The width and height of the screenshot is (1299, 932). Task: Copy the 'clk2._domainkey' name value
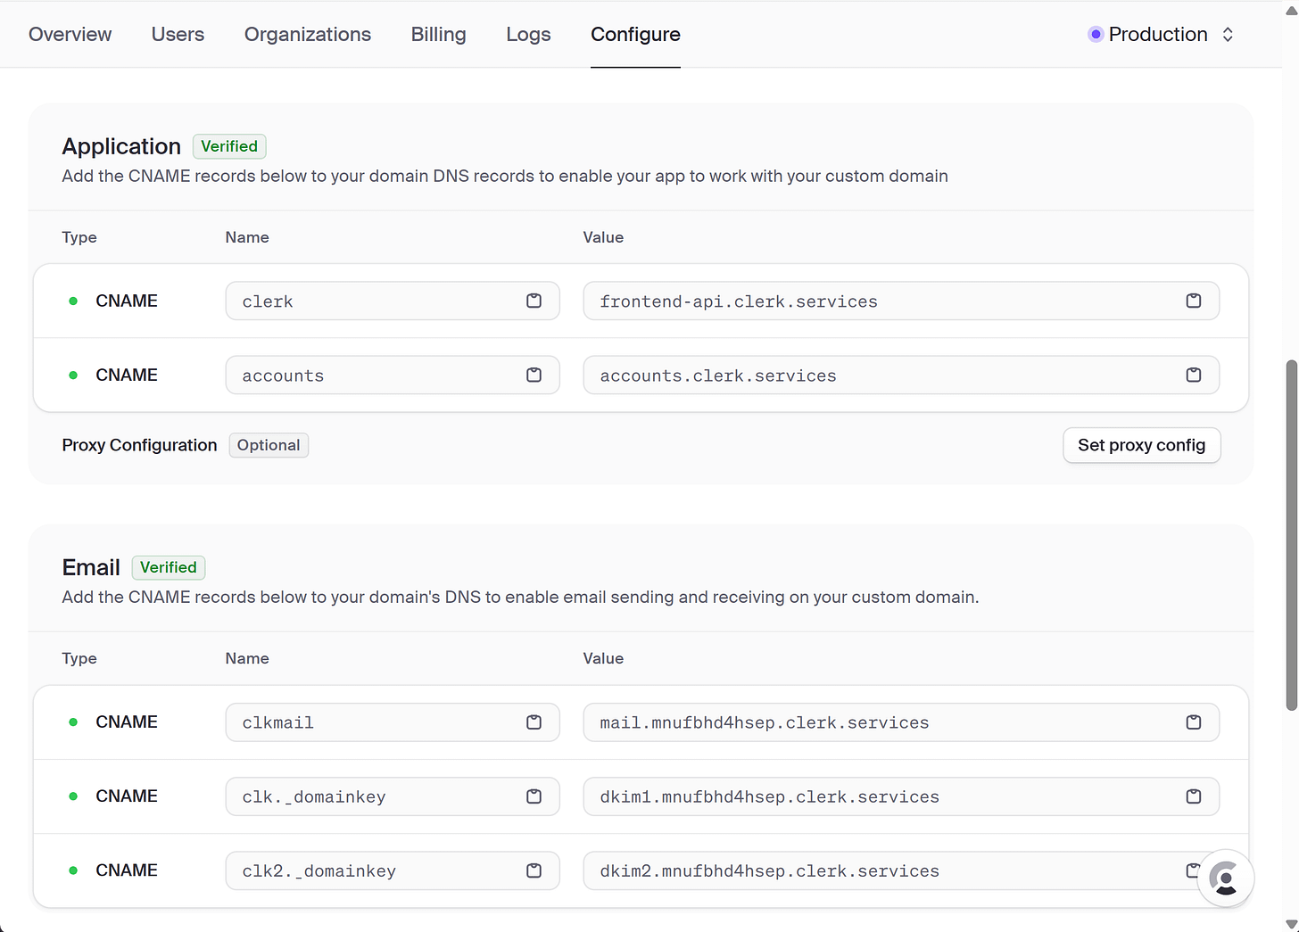[x=534, y=870]
